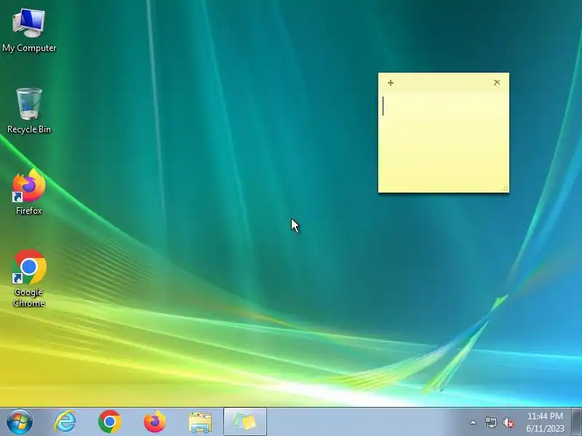
Task: Delete the sticky note with X icon
Action: point(497,82)
